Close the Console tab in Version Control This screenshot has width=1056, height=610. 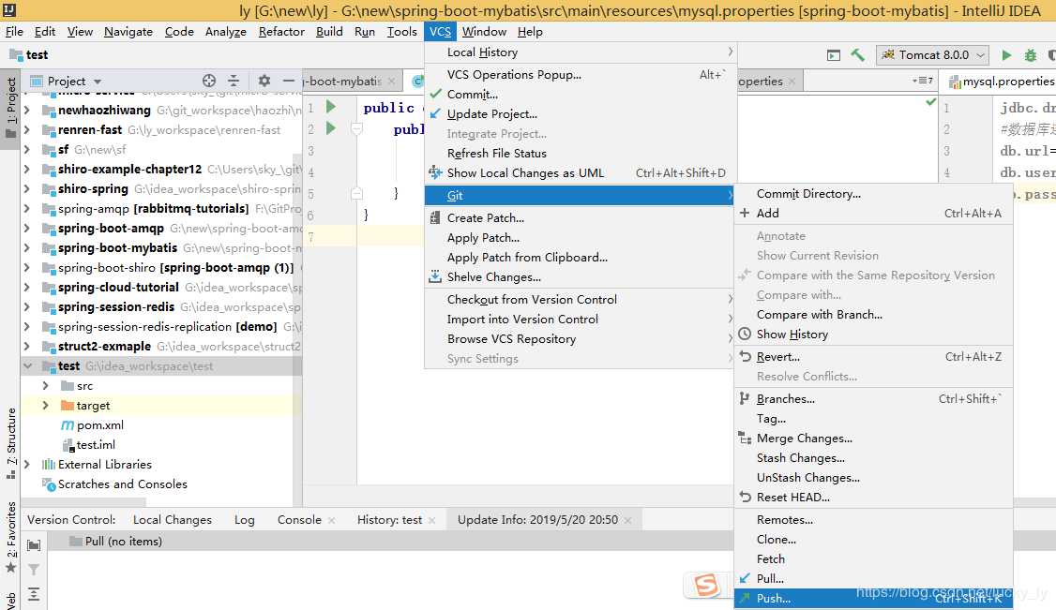coord(331,520)
